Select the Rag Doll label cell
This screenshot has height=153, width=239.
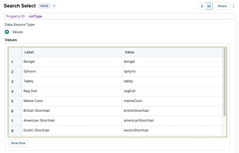coord(72,91)
